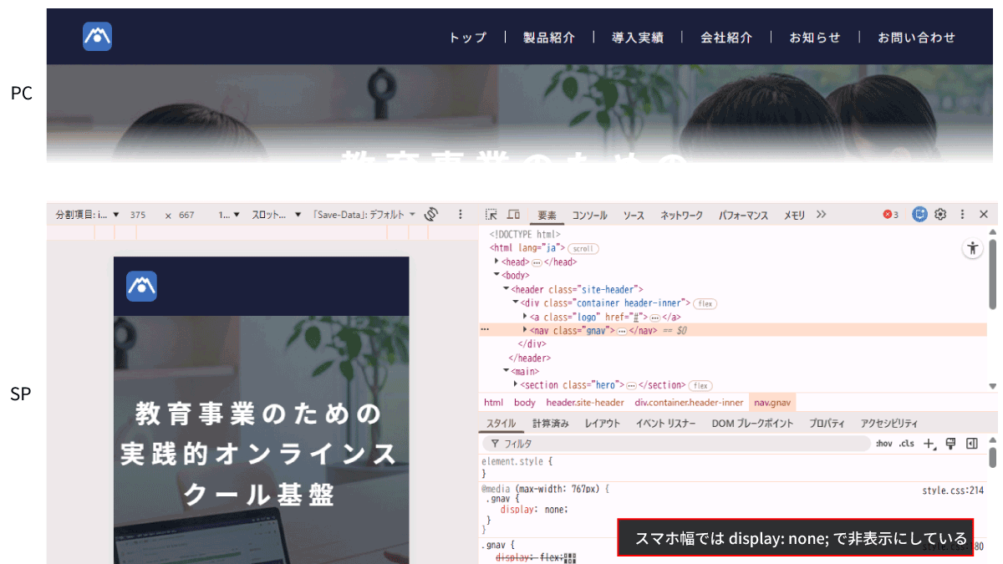The width and height of the screenshot is (1003, 564).
Task: Open the accessibility tree view button
Action: [972, 248]
